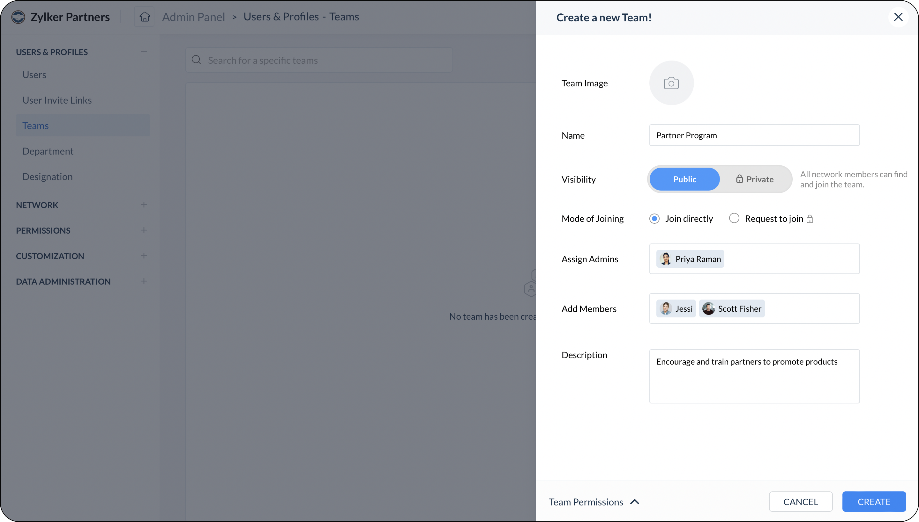Click the lock icon beside Request to join
The height and width of the screenshot is (522, 919).
click(810, 219)
